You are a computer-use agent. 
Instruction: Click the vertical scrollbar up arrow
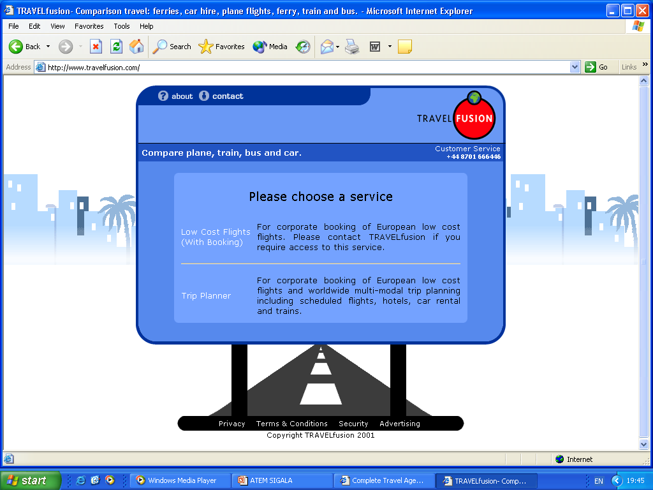click(x=644, y=81)
